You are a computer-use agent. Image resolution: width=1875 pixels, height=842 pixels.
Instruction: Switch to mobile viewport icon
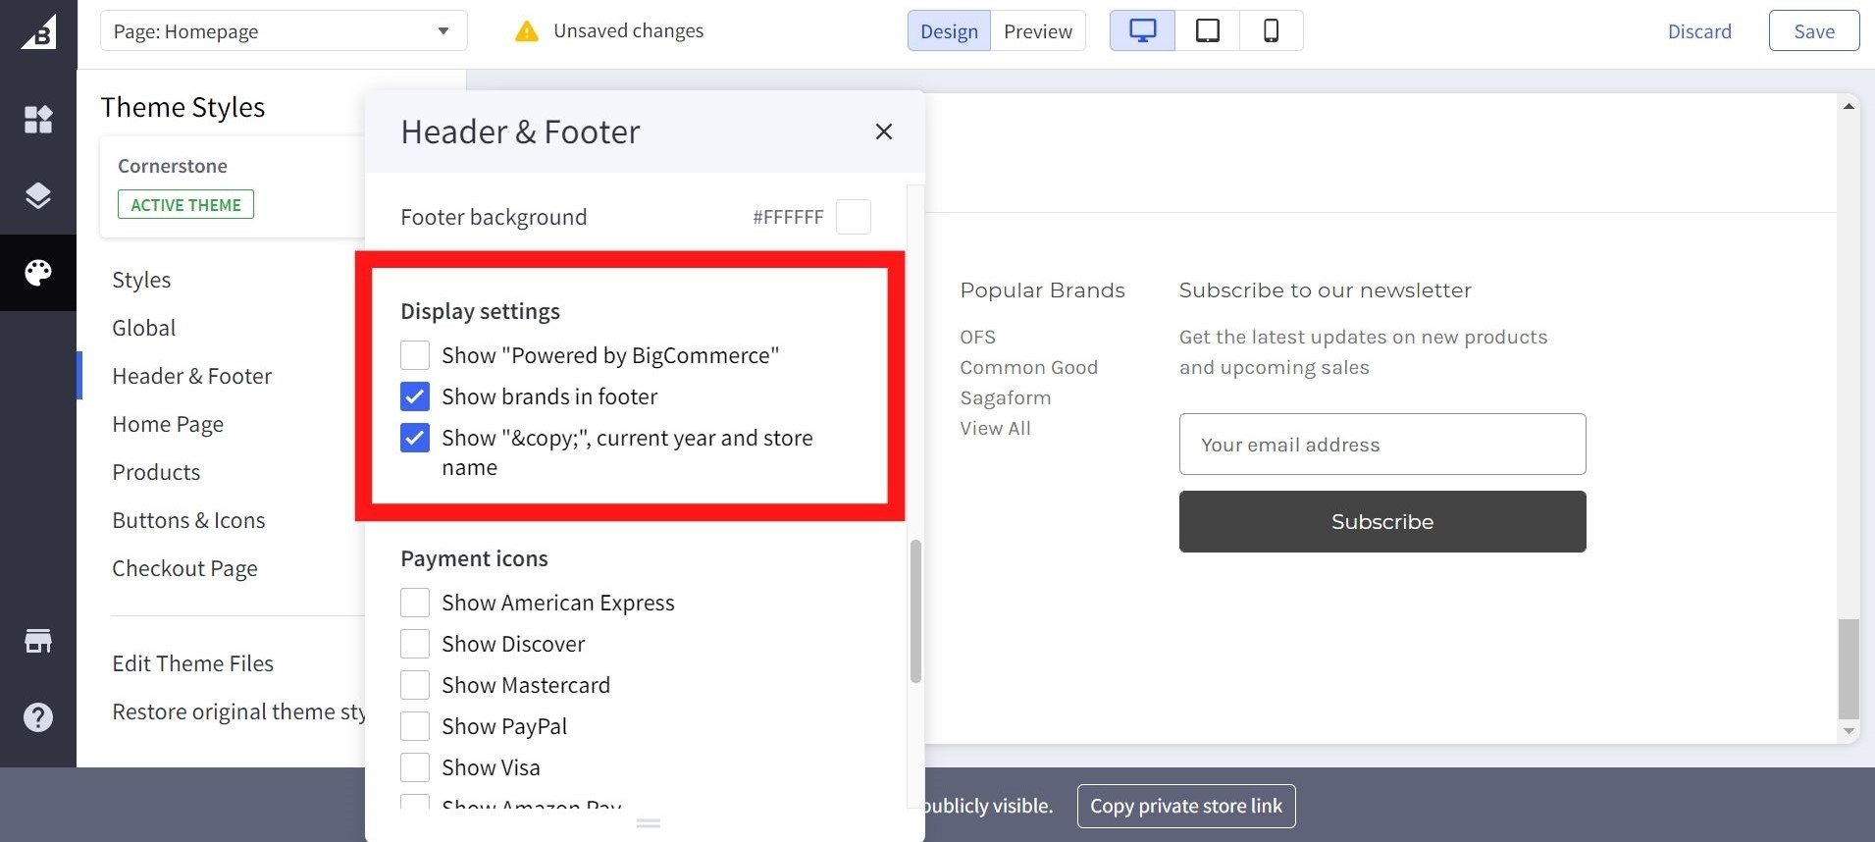[x=1271, y=30]
